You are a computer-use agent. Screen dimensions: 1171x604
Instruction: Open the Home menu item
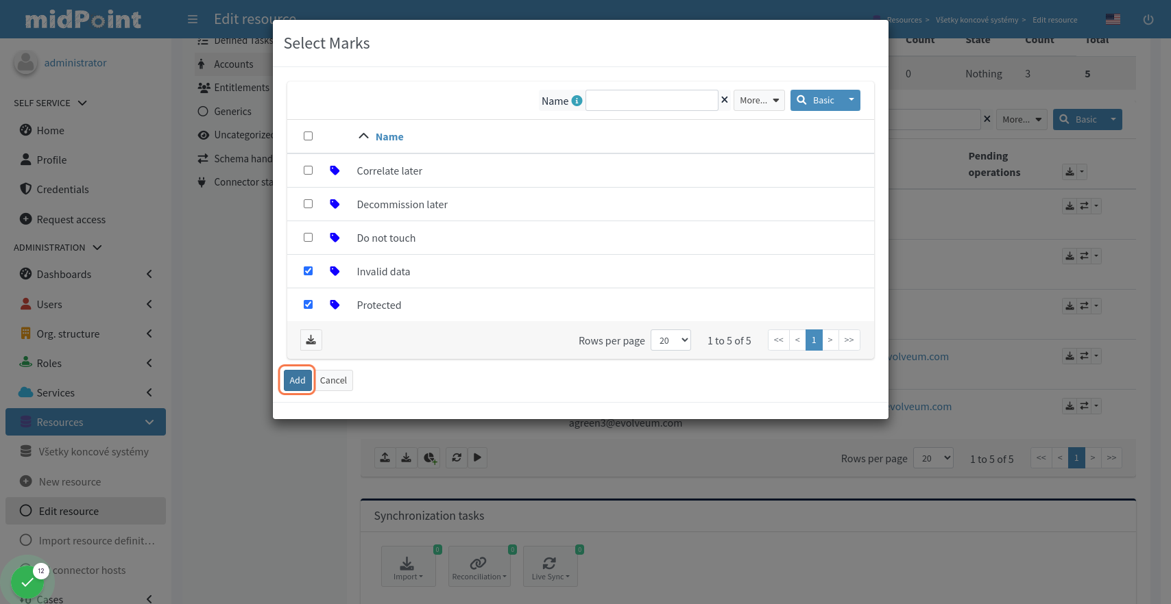pos(50,131)
